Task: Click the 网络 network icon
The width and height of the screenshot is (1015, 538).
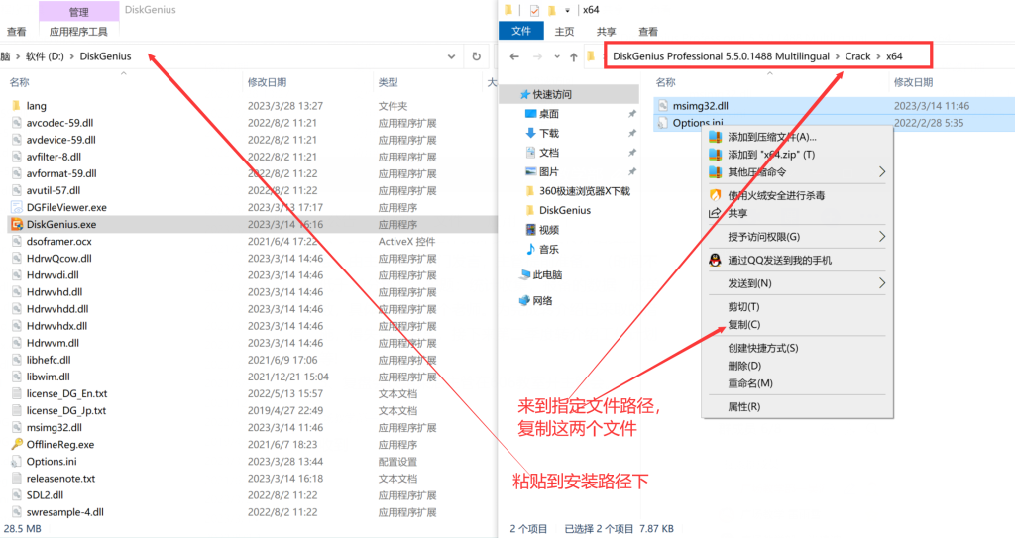Action: click(x=524, y=300)
